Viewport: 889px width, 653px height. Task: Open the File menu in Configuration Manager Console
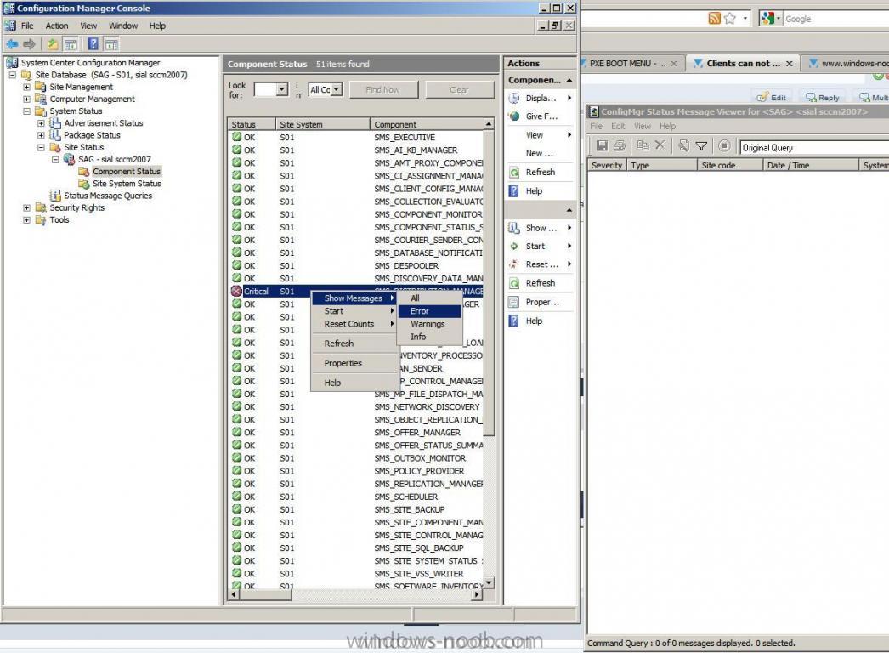click(27, 26)
